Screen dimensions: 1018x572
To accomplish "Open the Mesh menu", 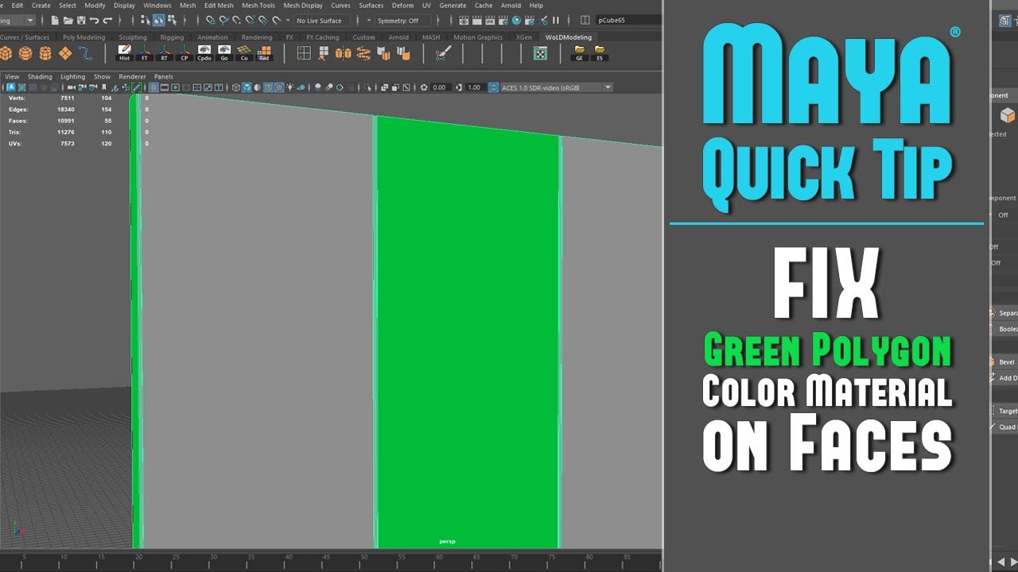I will (x=188, y=6).
